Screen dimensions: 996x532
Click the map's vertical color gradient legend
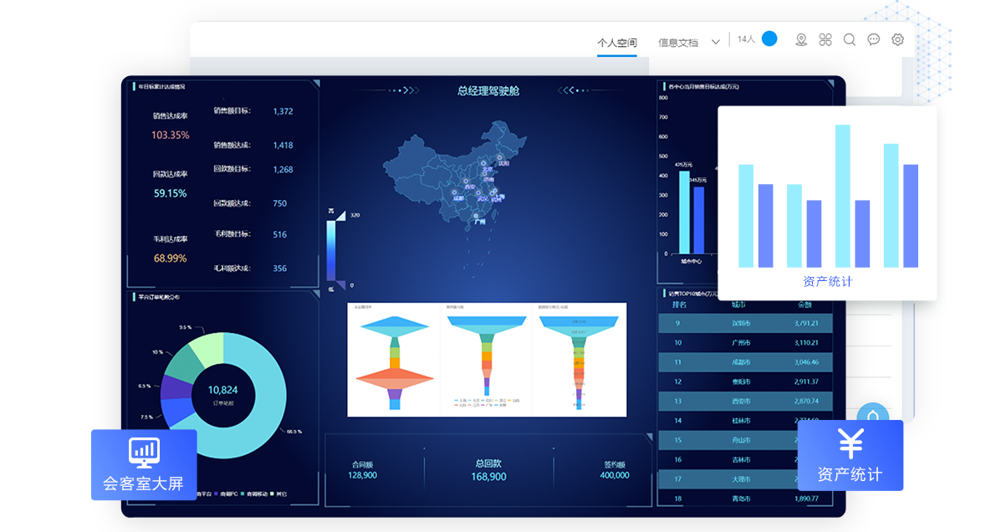point(330,250)
